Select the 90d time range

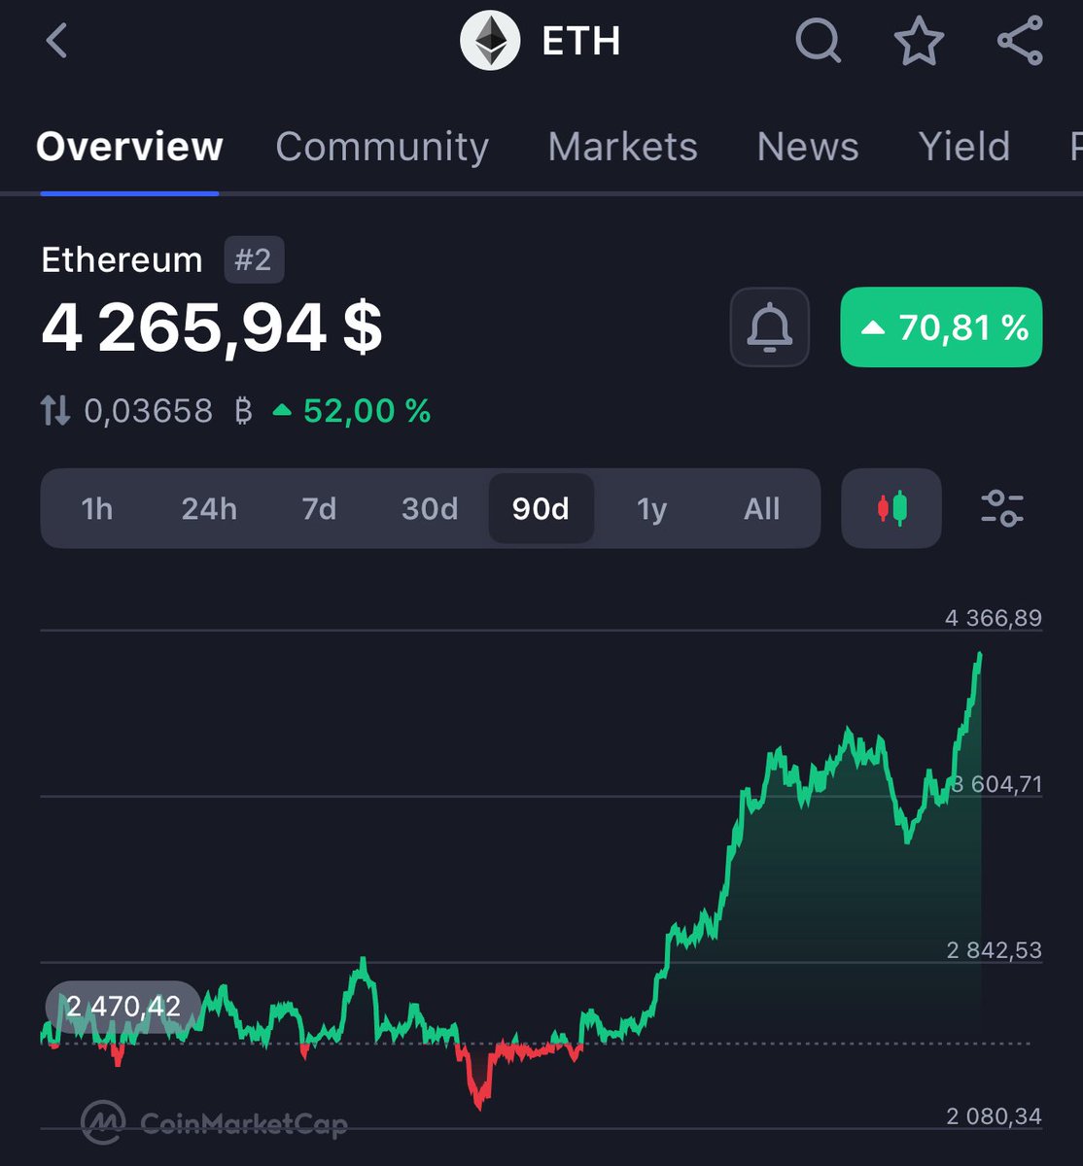click(541, 508)
